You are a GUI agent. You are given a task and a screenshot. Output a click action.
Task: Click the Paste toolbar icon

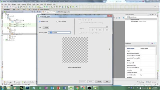tap(21, 7)
